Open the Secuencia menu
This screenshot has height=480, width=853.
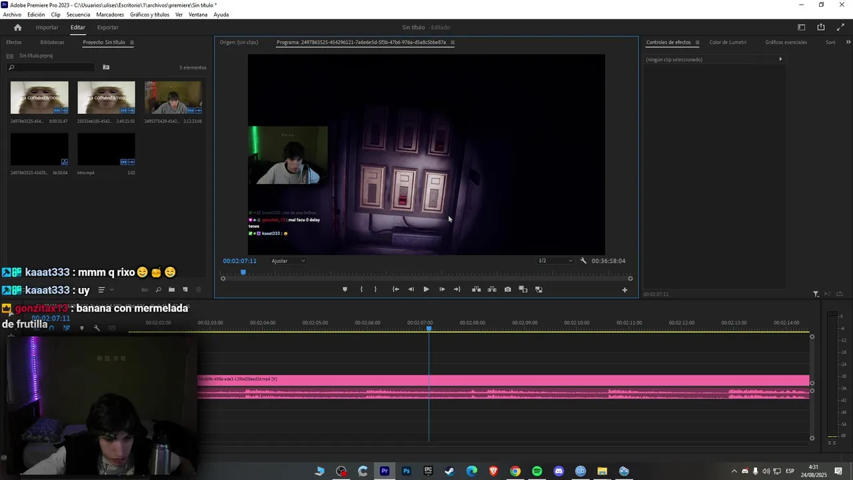78,15
